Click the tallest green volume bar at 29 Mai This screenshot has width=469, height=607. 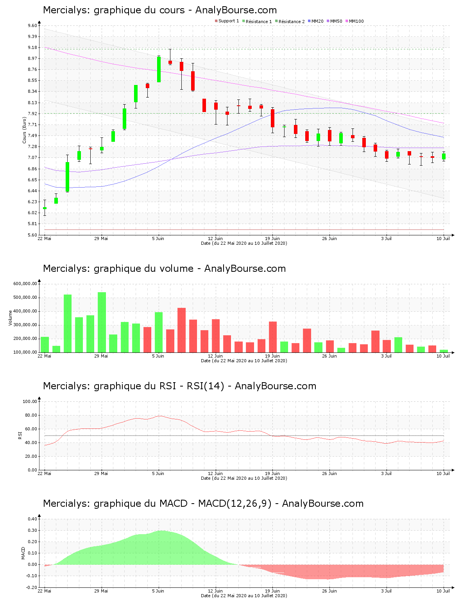102,322
